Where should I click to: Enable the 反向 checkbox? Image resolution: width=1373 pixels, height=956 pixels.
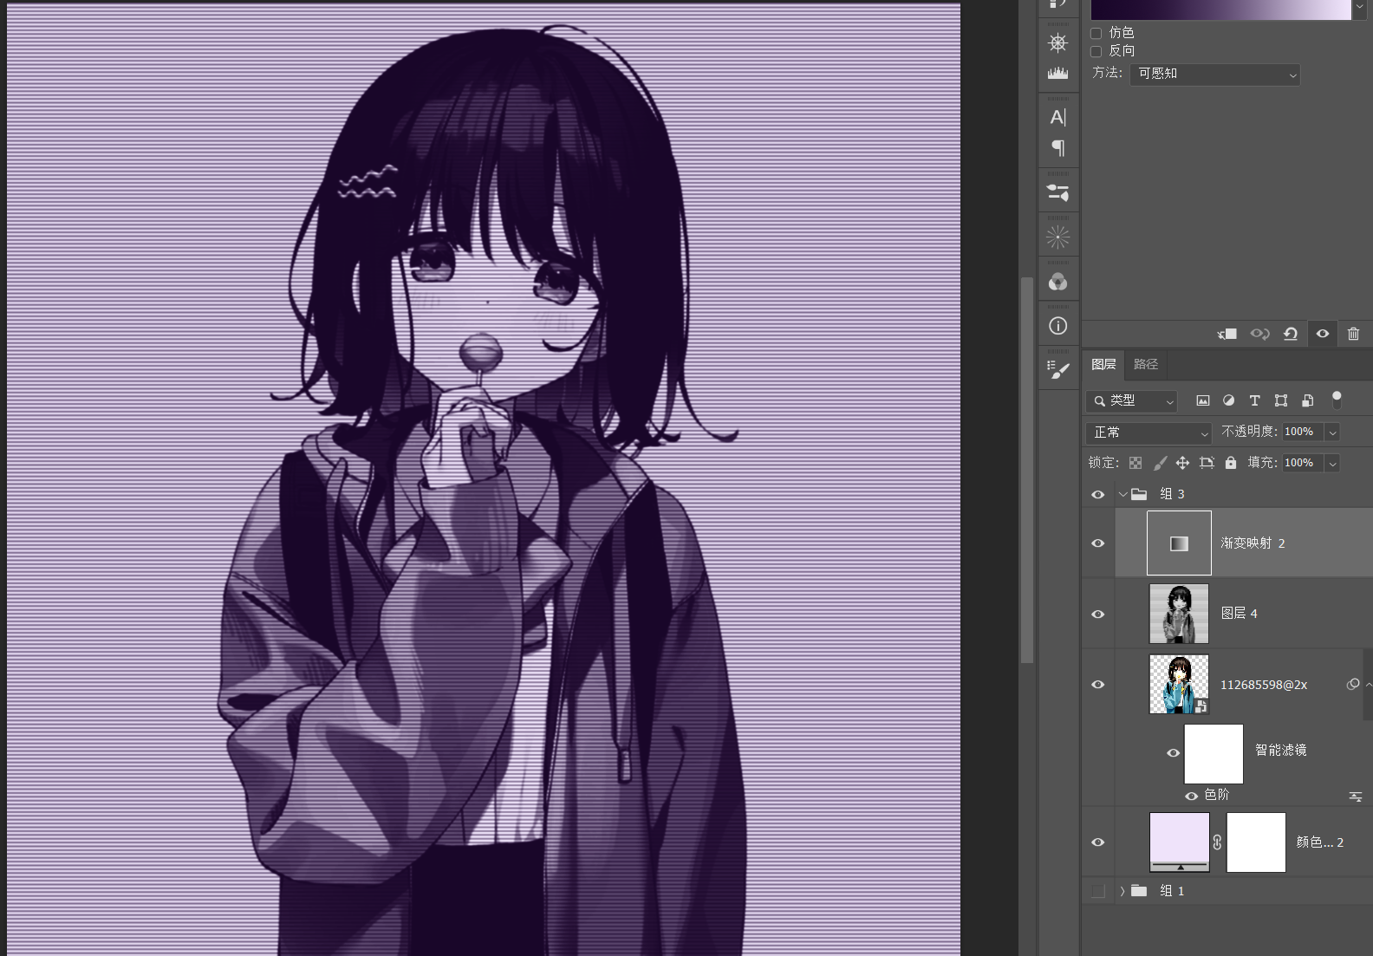pyautogui.click(x=1096, y=51)
